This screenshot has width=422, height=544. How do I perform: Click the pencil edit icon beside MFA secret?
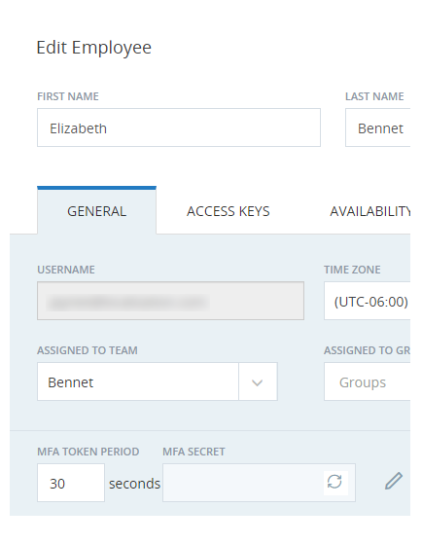pyautogui.click(x=394, y=481)
